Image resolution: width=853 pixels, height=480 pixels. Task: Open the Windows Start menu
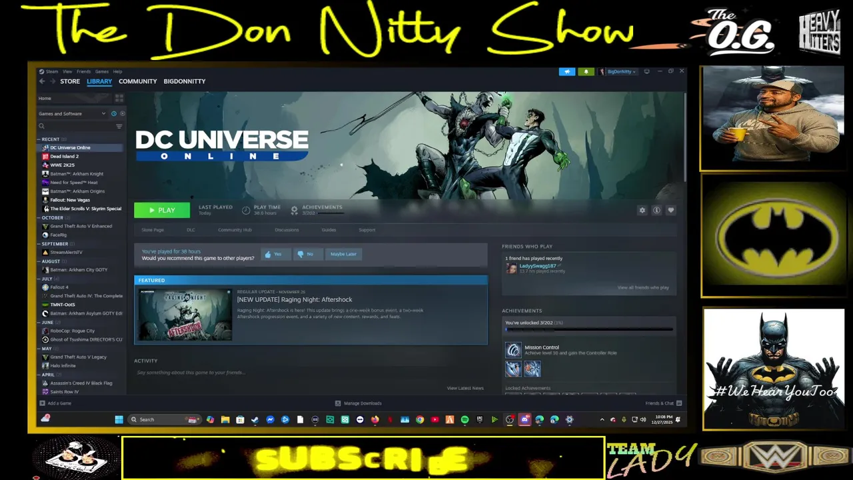(119, 419)
